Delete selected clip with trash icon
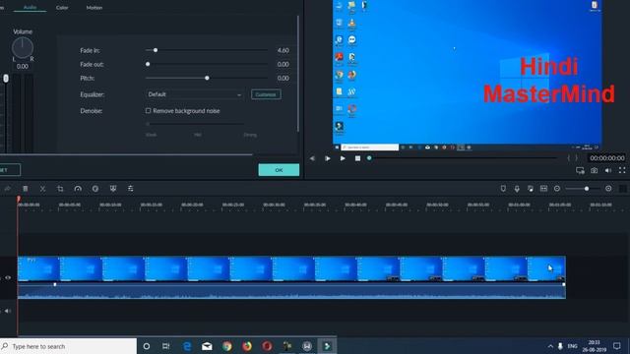Screen dimensions: 630x354 point(26,189)
